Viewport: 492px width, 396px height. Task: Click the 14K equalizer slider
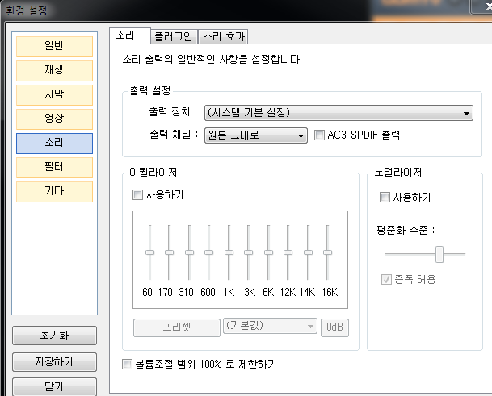pos(308,252)
